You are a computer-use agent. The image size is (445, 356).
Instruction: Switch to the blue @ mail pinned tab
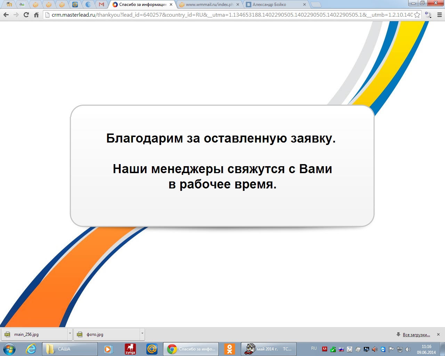pos(75,5)
